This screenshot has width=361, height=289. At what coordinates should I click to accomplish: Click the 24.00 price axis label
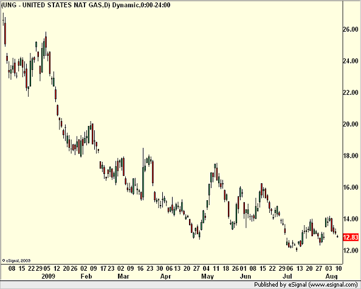tap(351, 61)
